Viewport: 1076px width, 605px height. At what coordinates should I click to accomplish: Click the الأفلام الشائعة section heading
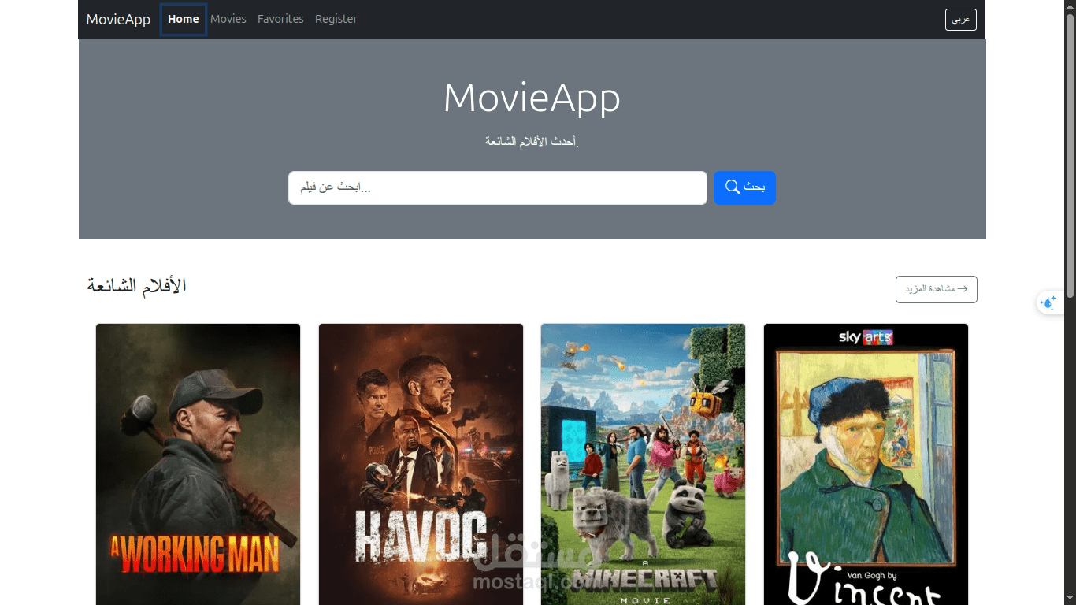(136, 285)
